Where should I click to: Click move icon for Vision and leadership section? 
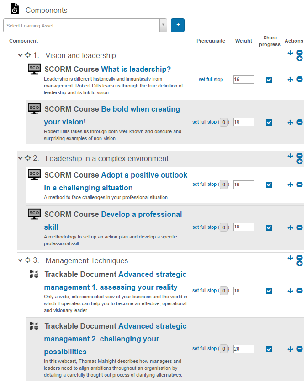pyautogui.click(x=290, y=53)
